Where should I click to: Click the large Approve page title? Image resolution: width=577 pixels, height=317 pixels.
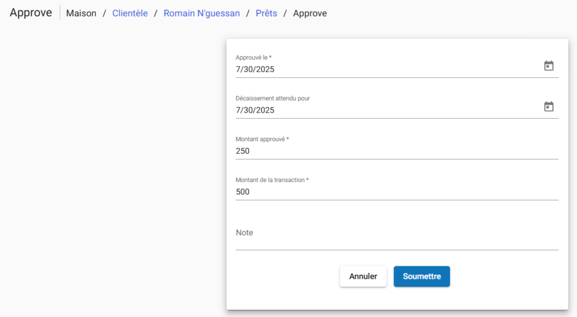(x=31, y=12)
